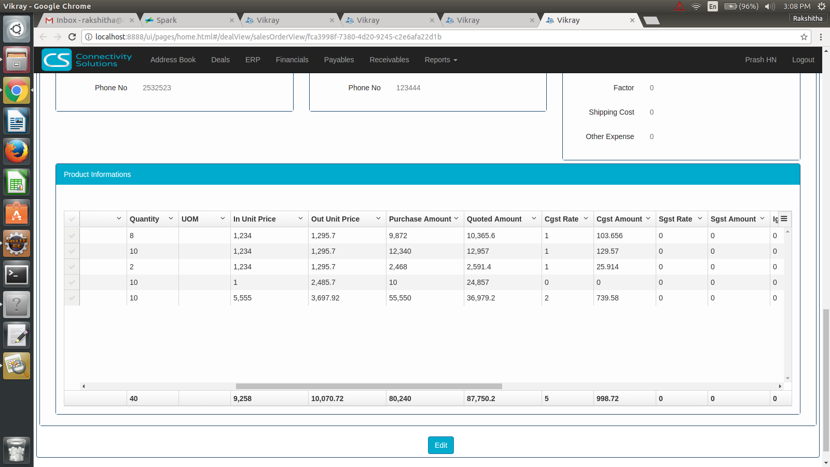Tick the row with purchase amount 55,550
Viewport: 830px width, 467px height.
point(72,298)
